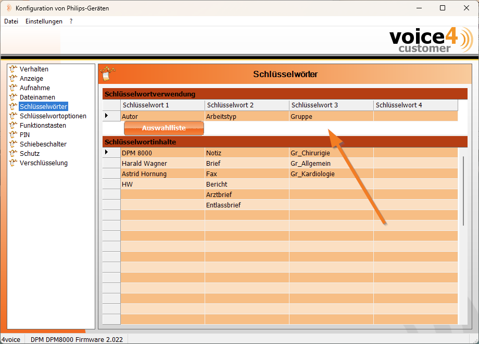Click the Arbeitstyp cell

247,116
